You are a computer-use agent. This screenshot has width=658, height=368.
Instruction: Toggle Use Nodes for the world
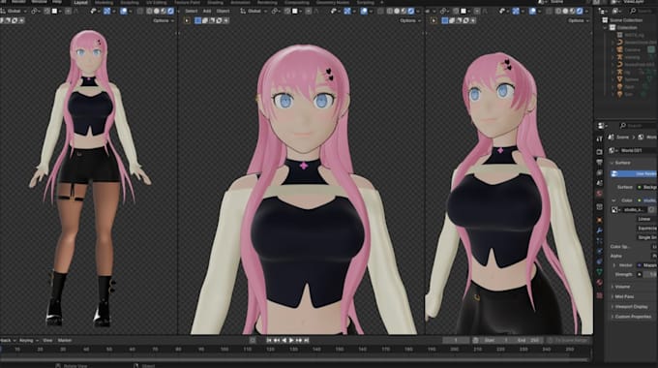pyautogui.click(x=634, y=173)
